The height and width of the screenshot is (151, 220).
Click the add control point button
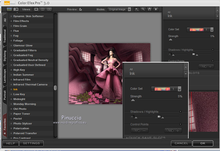tap(173, 130)
